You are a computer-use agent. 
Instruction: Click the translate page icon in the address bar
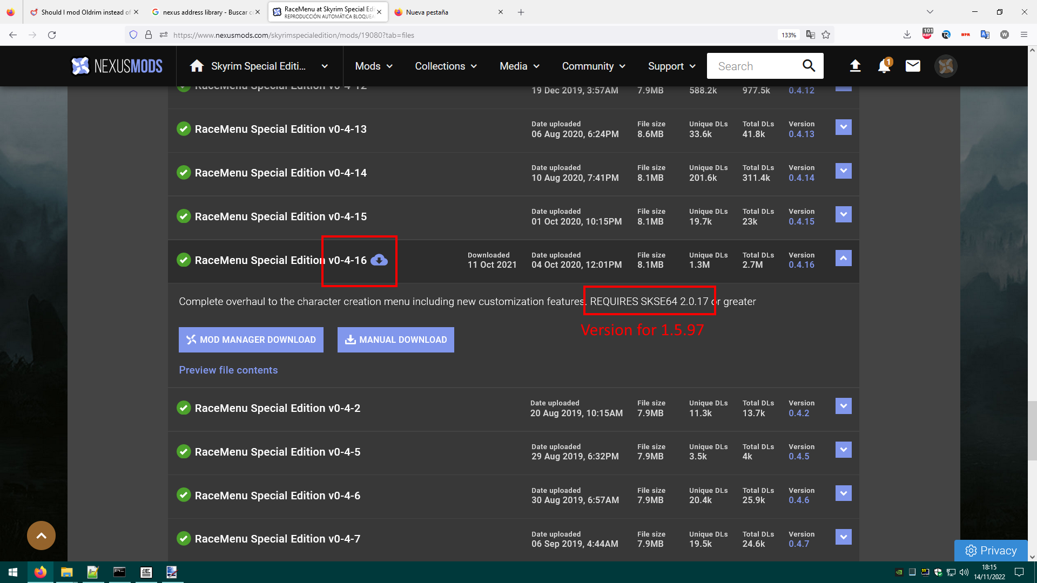click(x=810, y=35)
